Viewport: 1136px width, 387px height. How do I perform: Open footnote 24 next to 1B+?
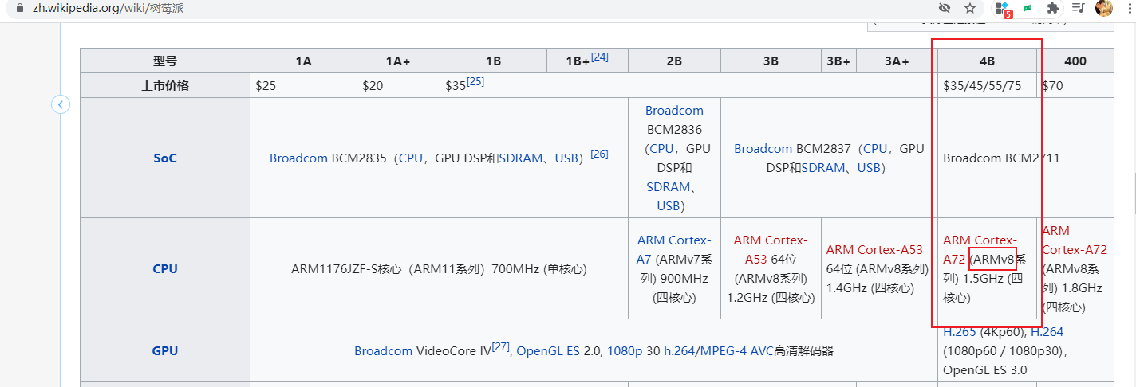pyautogui.click(x=600, y=57)
